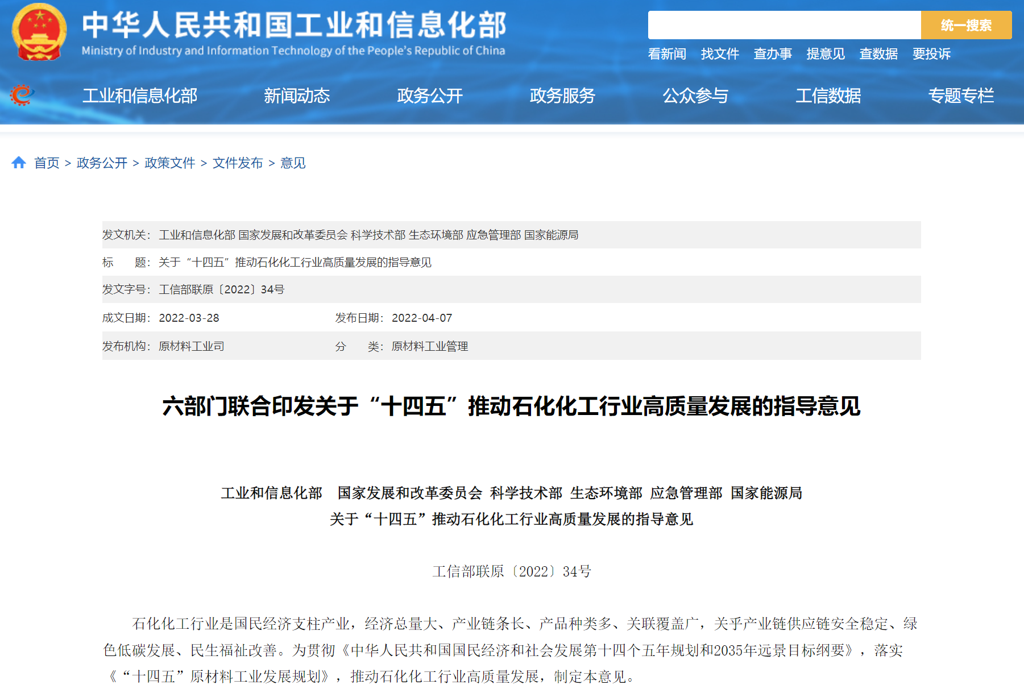This screenshot has height=697, width=1024.
Task: Open 新闻动态 navigation menu
Action: [297, 96]
